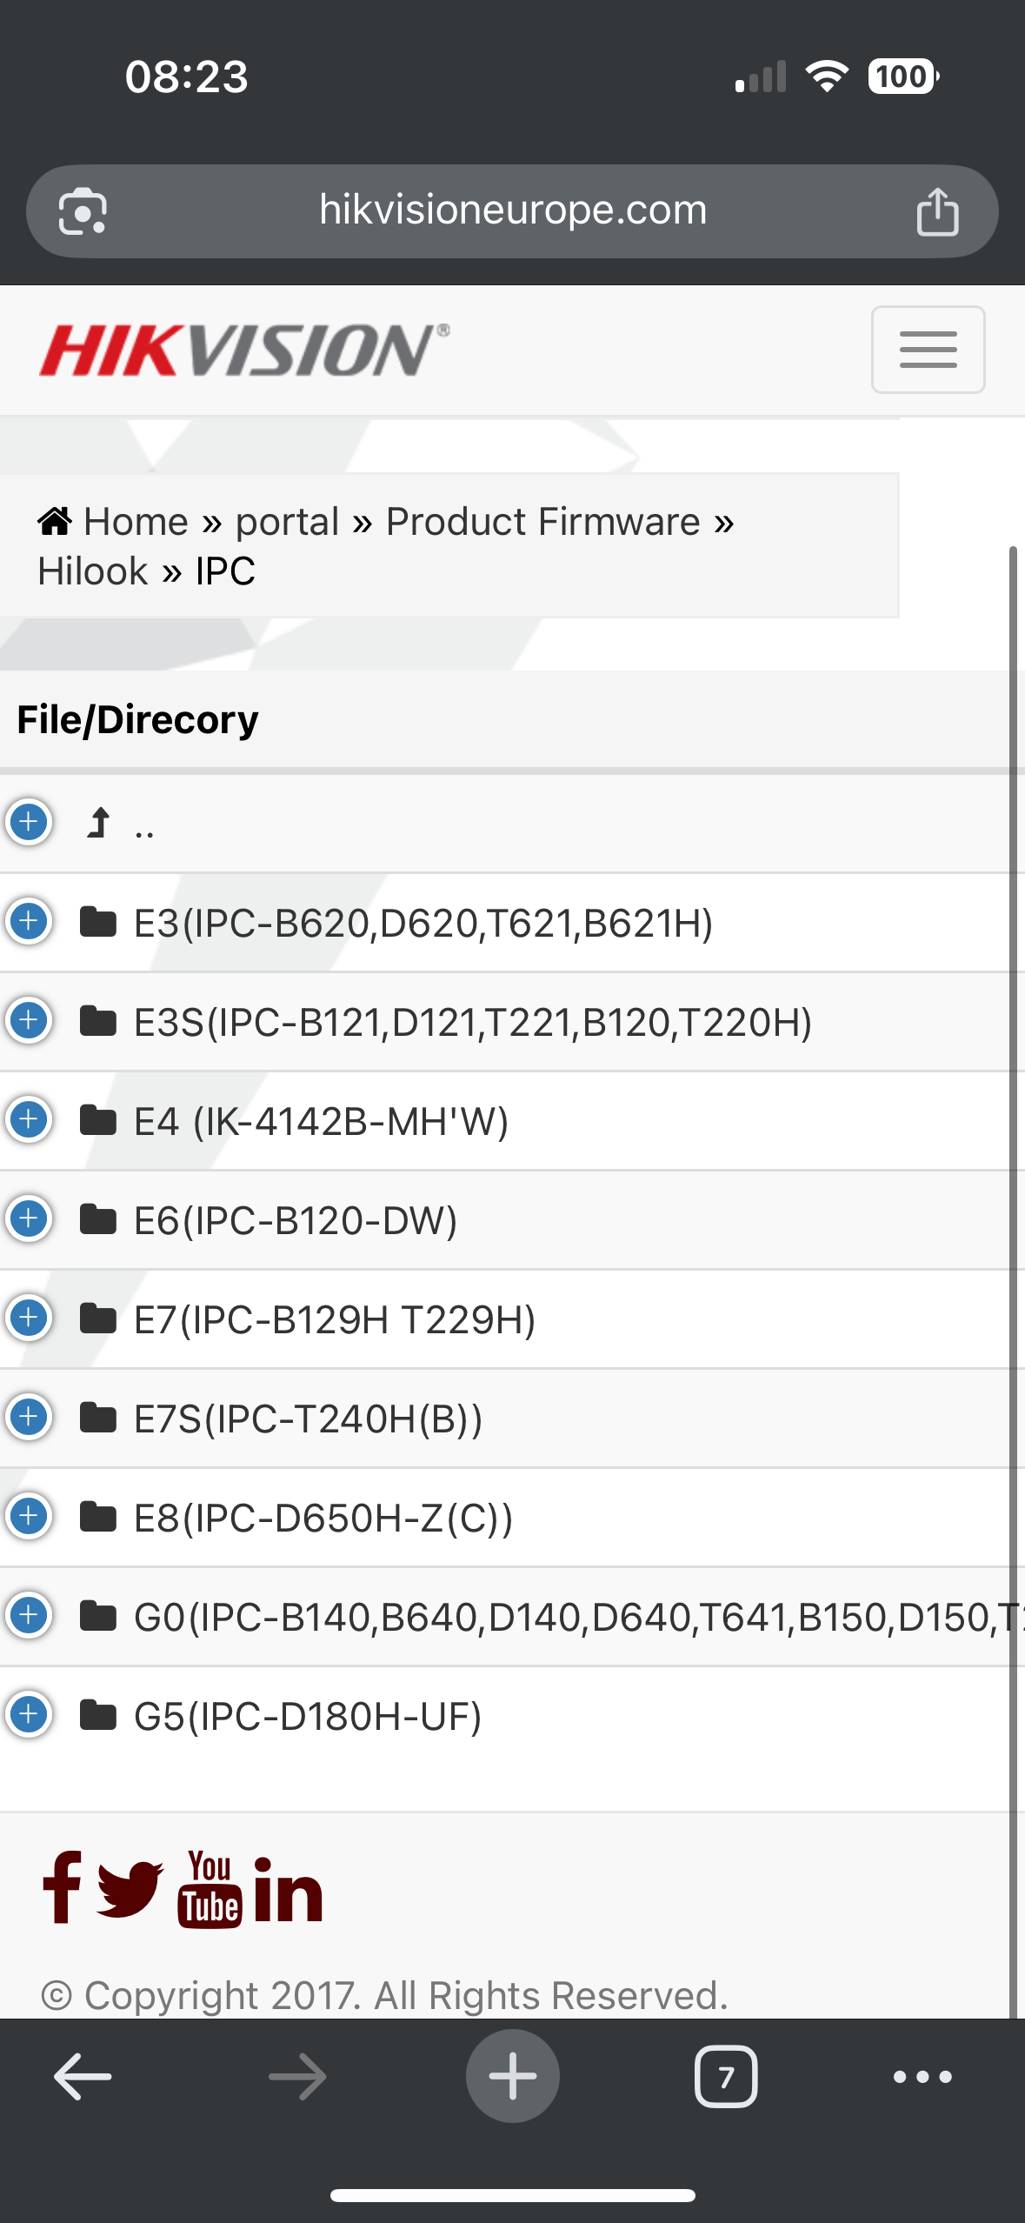Expand the plus beside E6(IPC-B120-DW)
This screenshot has height=2223, width=1025.
(x=29, y=1218)
